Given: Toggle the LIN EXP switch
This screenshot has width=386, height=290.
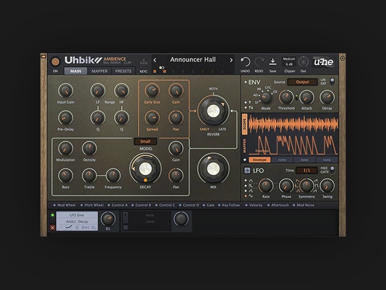Looking at the screenshot, I should (x=332, y=82).
